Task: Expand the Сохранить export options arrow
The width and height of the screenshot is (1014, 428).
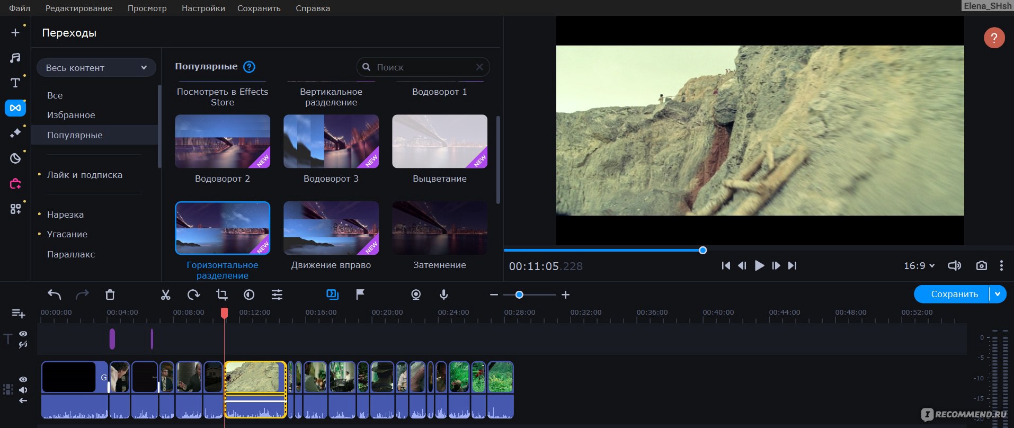Action: coord(998,294)
